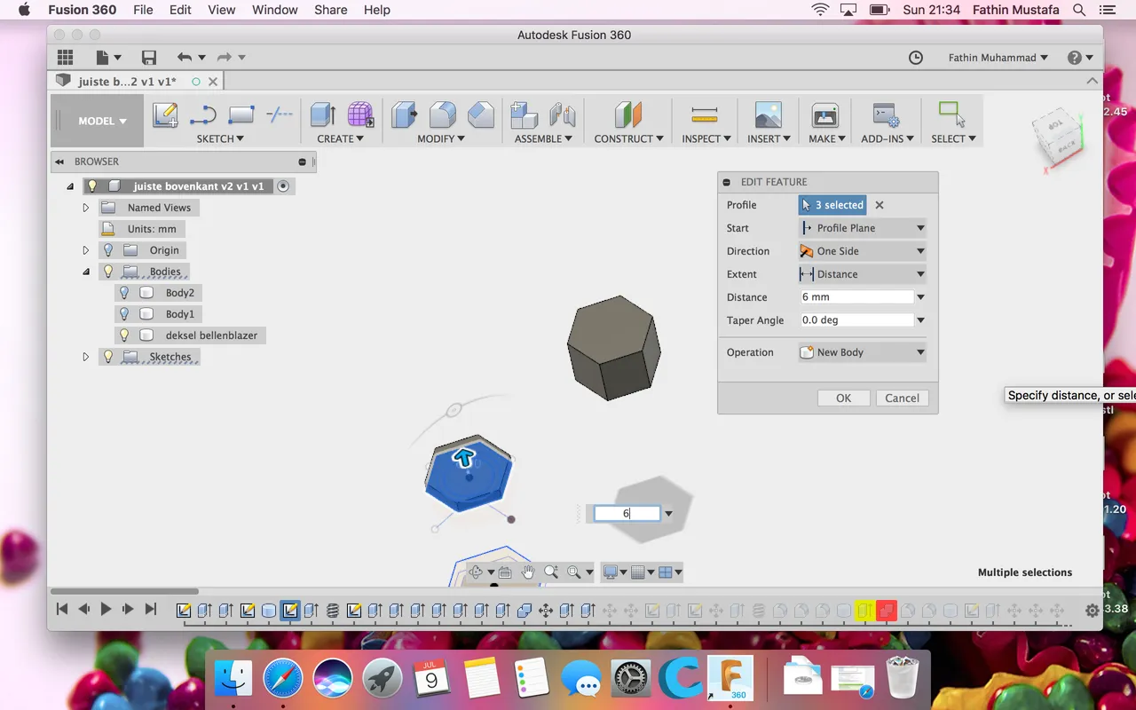
Task: Open the Extent Distance dropdown
Action: click(x=863, y=274)
